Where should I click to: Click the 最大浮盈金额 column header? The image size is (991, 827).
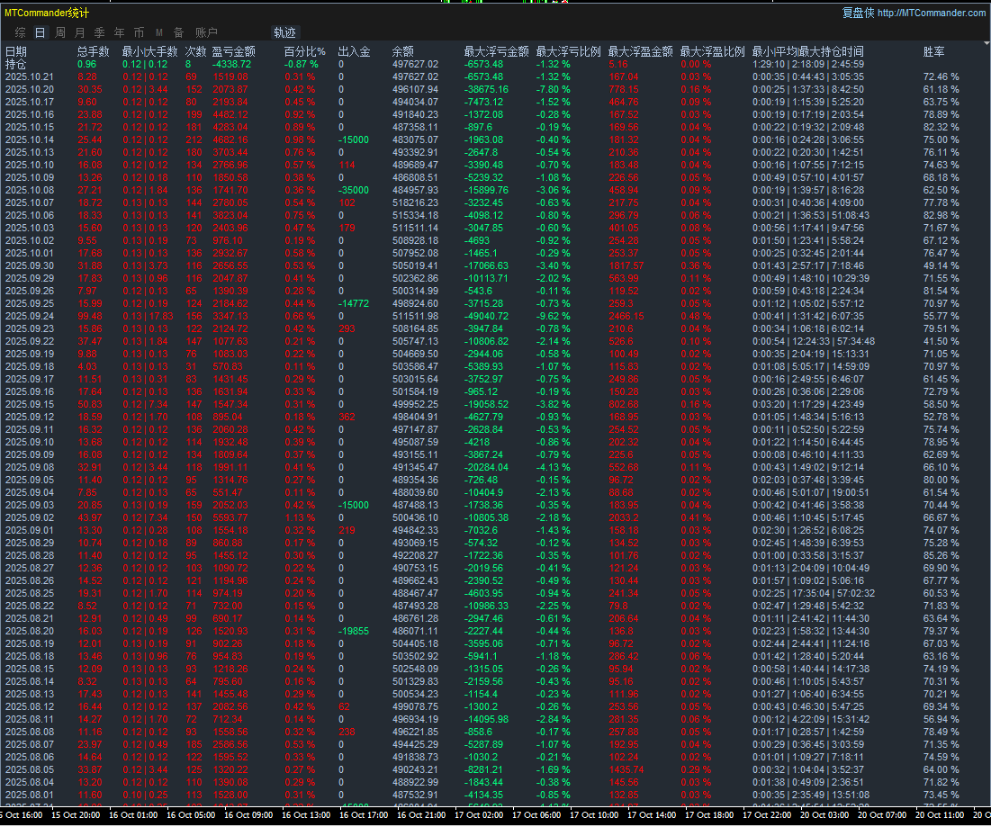[x=640, y=52]
